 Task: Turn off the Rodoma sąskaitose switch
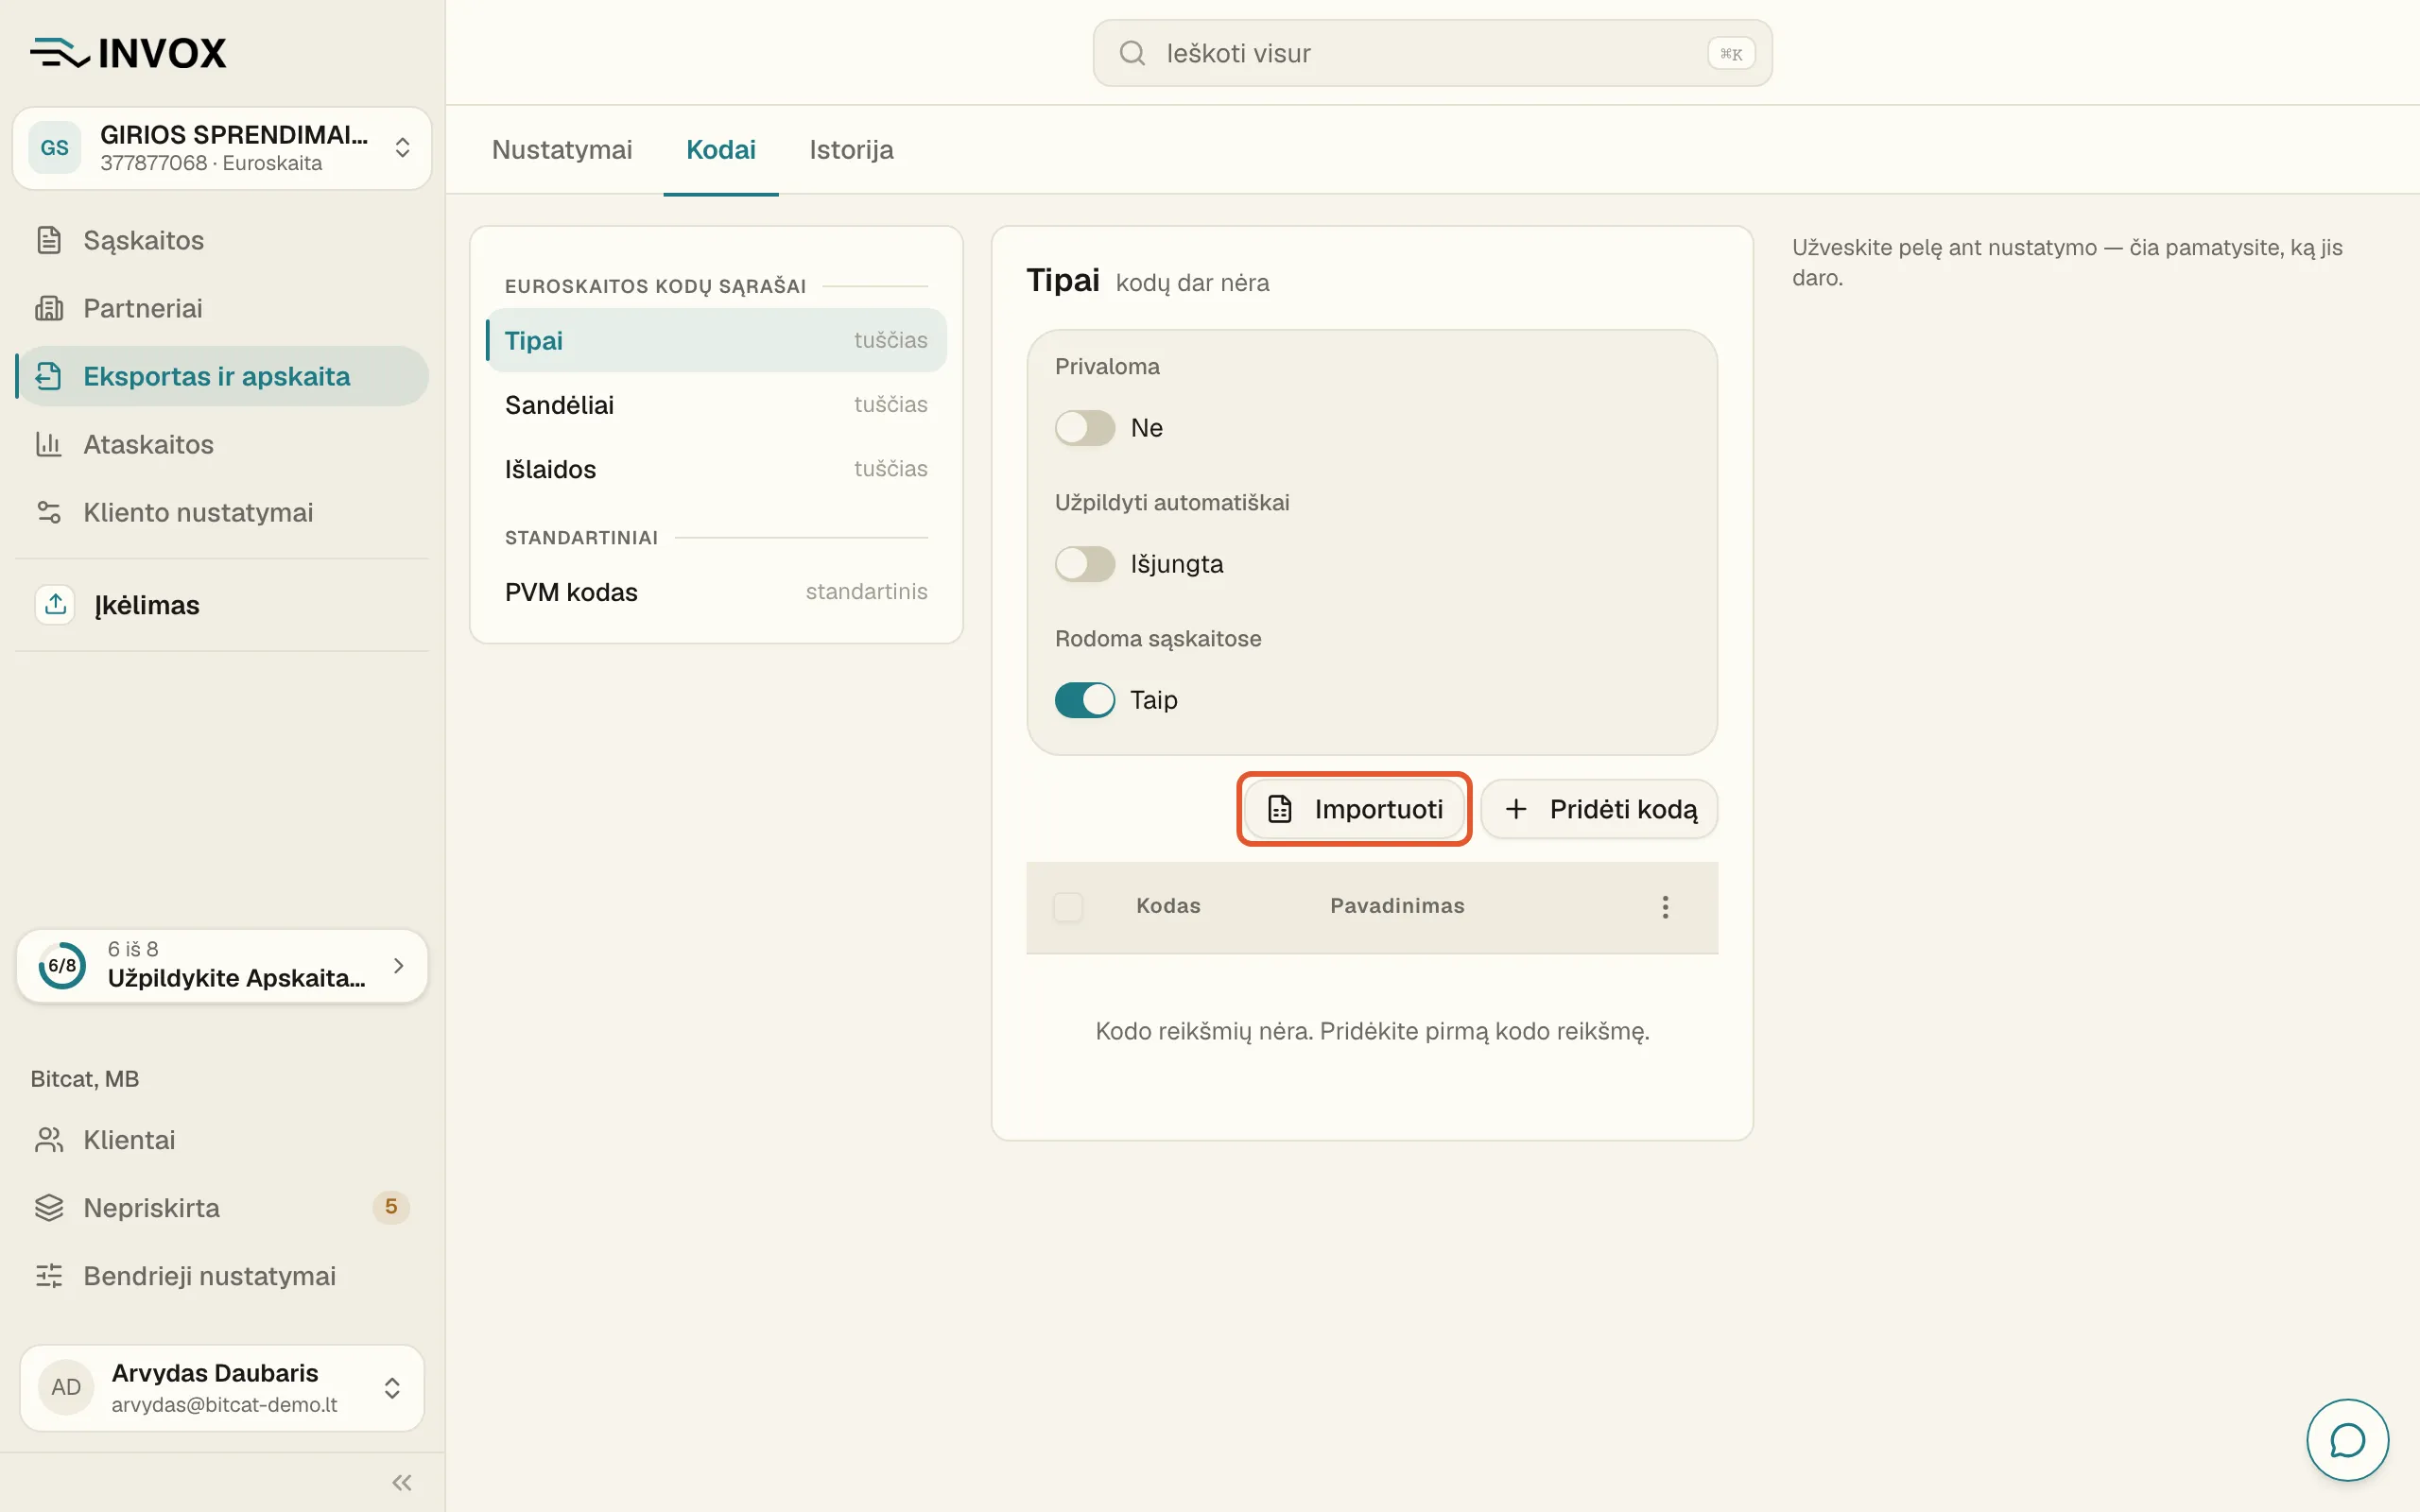tap(1085, 700)
